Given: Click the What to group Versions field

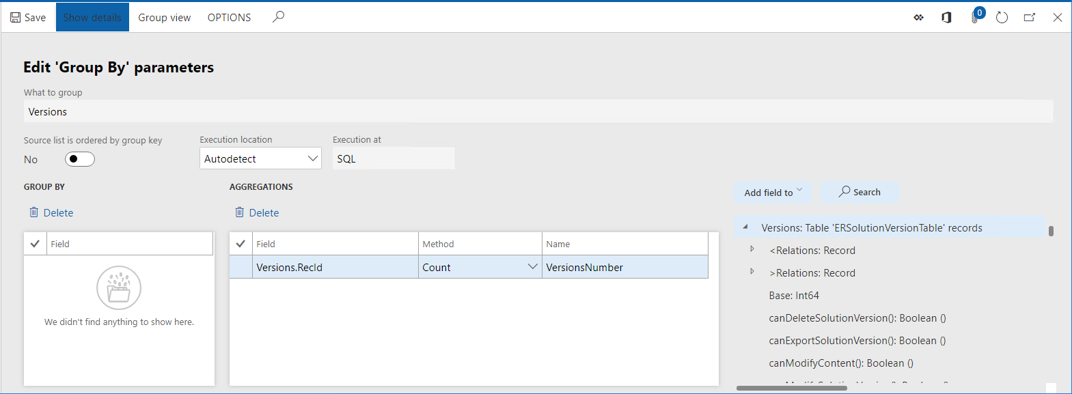Looking at the screenshot, I should click(x=538, y=111).
